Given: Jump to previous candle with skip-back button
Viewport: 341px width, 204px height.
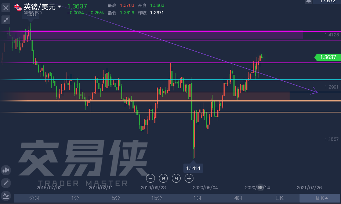Looking at the screenshot, I should [163, 178].
